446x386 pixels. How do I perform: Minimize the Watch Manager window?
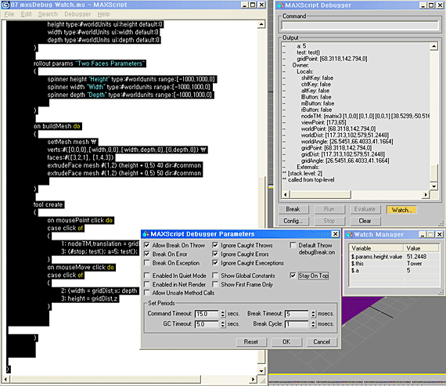click(423, 234)
